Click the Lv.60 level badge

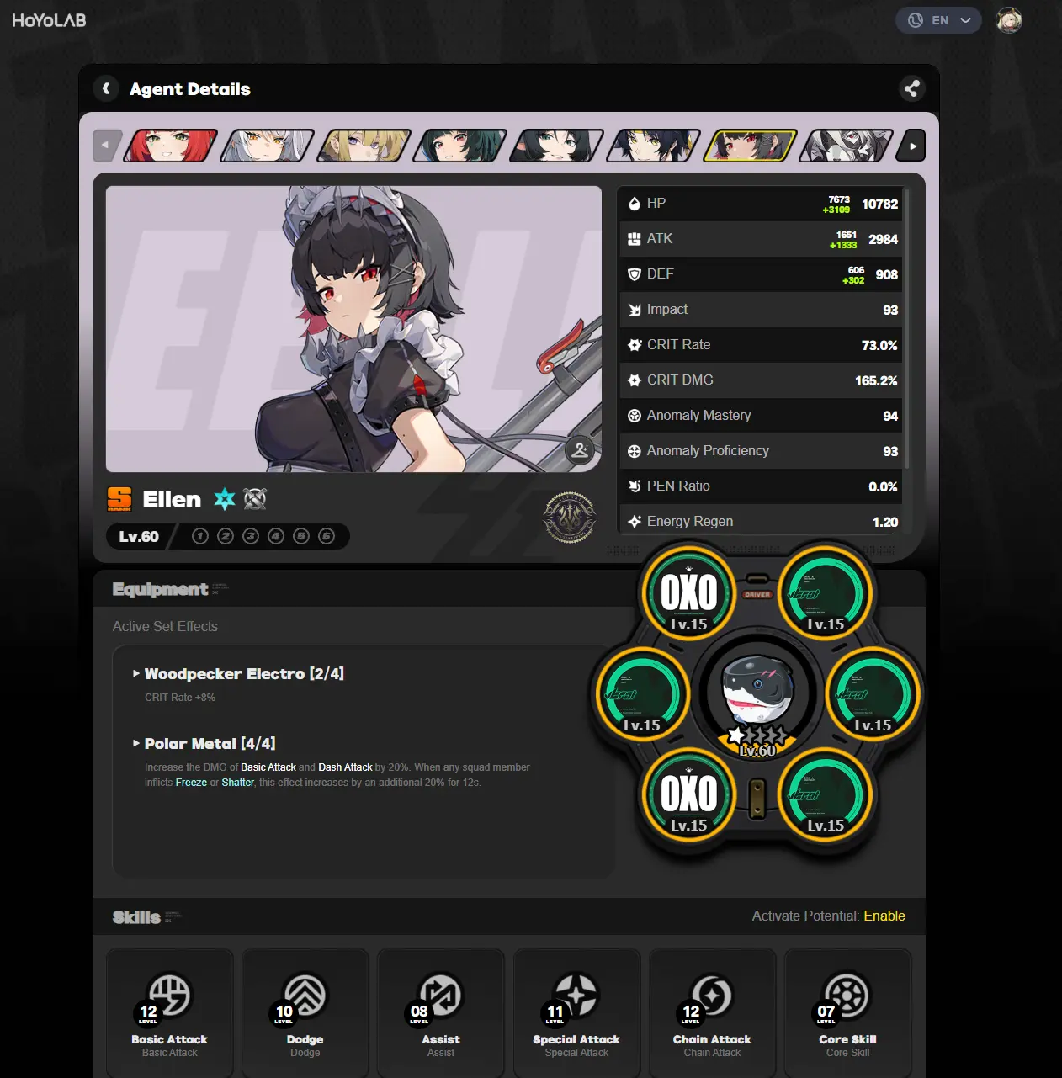point(139,536)
